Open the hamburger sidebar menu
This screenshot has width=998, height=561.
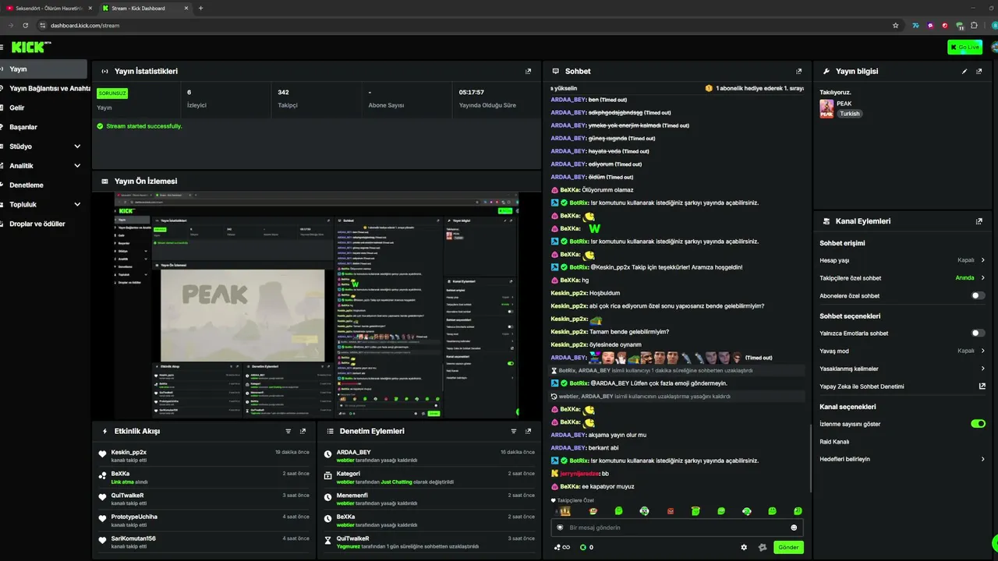(x=2, y=48)
